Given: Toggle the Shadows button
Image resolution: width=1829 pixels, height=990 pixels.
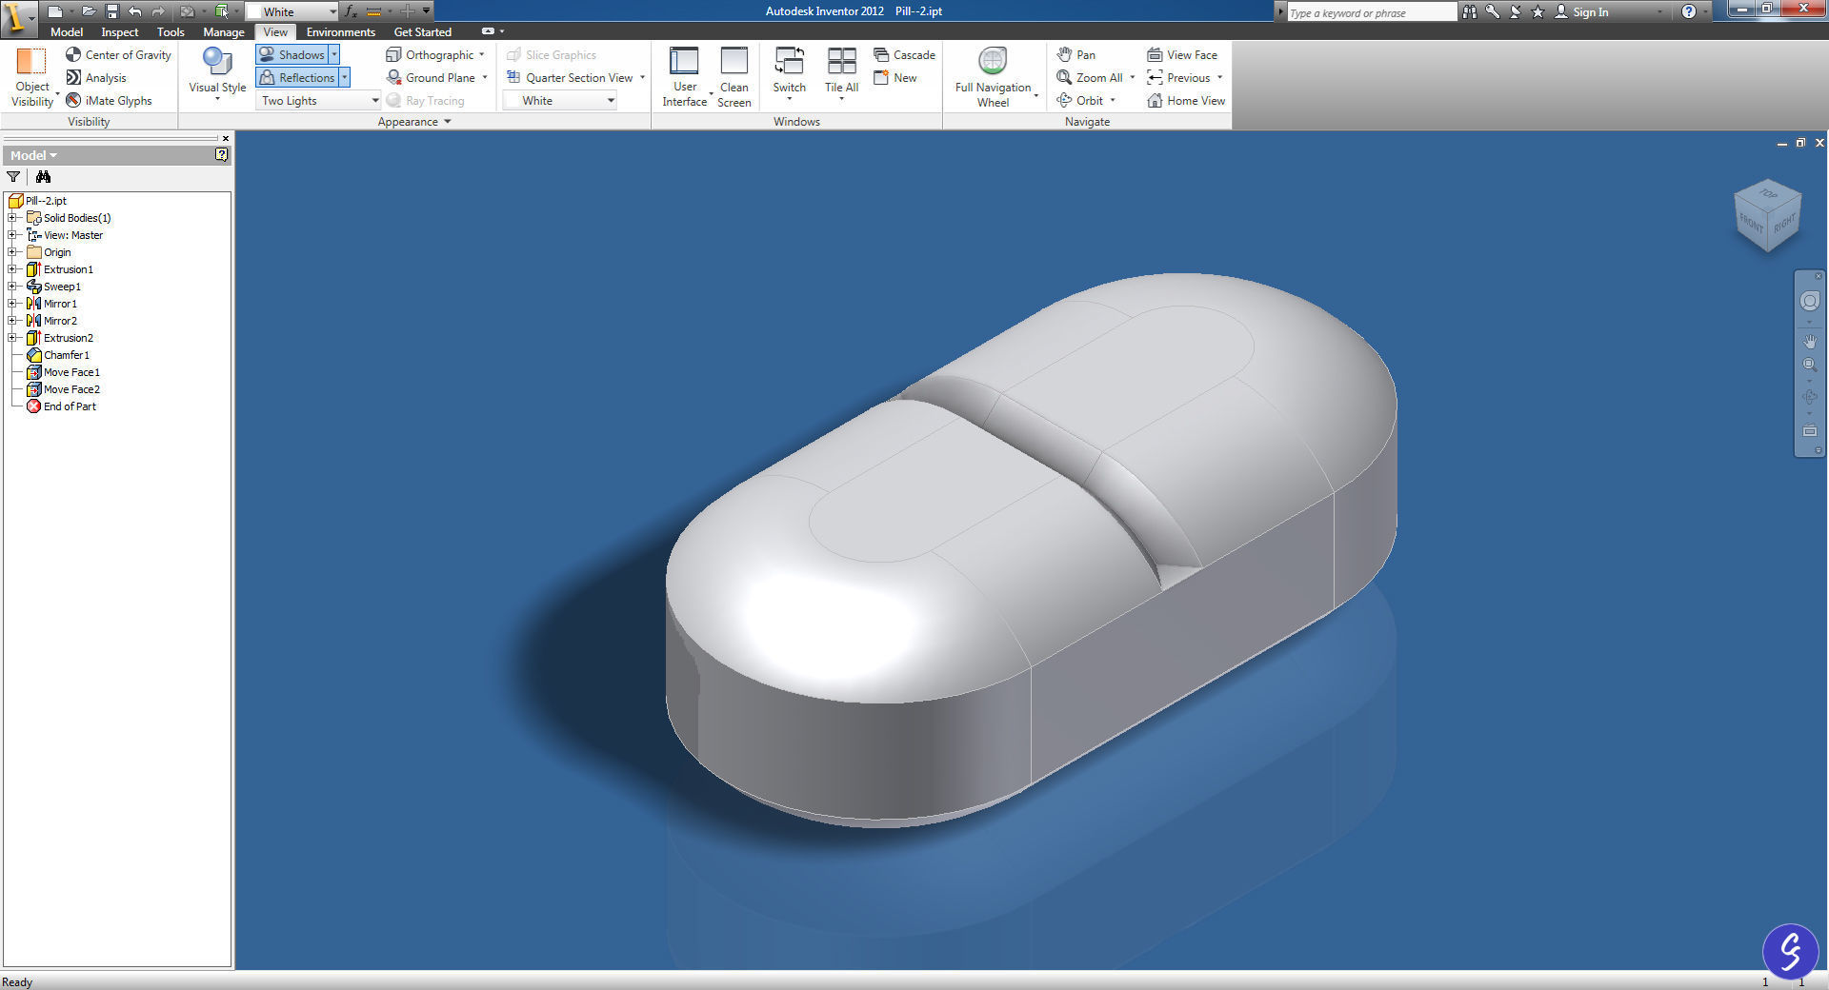Looking at the screenshot, I should 292,55.
